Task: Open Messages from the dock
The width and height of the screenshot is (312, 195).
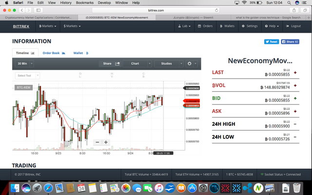Action: (x=137, y=188)
